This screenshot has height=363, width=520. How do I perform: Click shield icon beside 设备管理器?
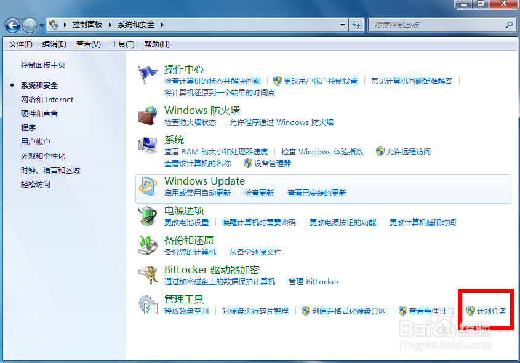pos(248,163)
